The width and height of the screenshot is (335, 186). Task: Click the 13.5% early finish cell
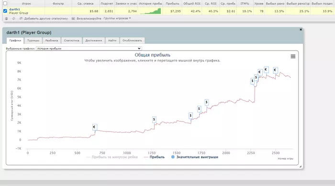(x=275, y=11)
